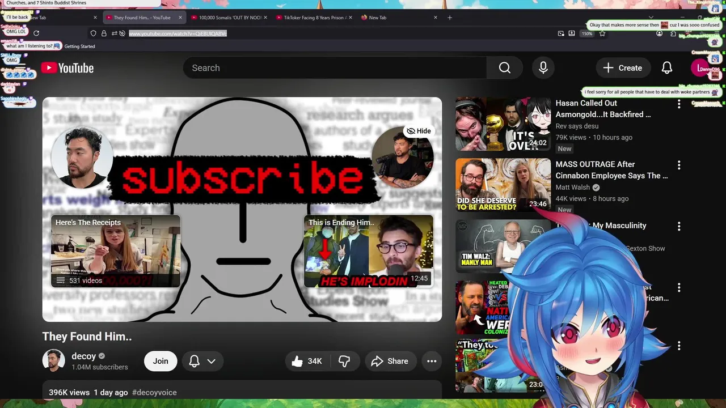Open Here's The Receipts playlist card

pos(116,251)
